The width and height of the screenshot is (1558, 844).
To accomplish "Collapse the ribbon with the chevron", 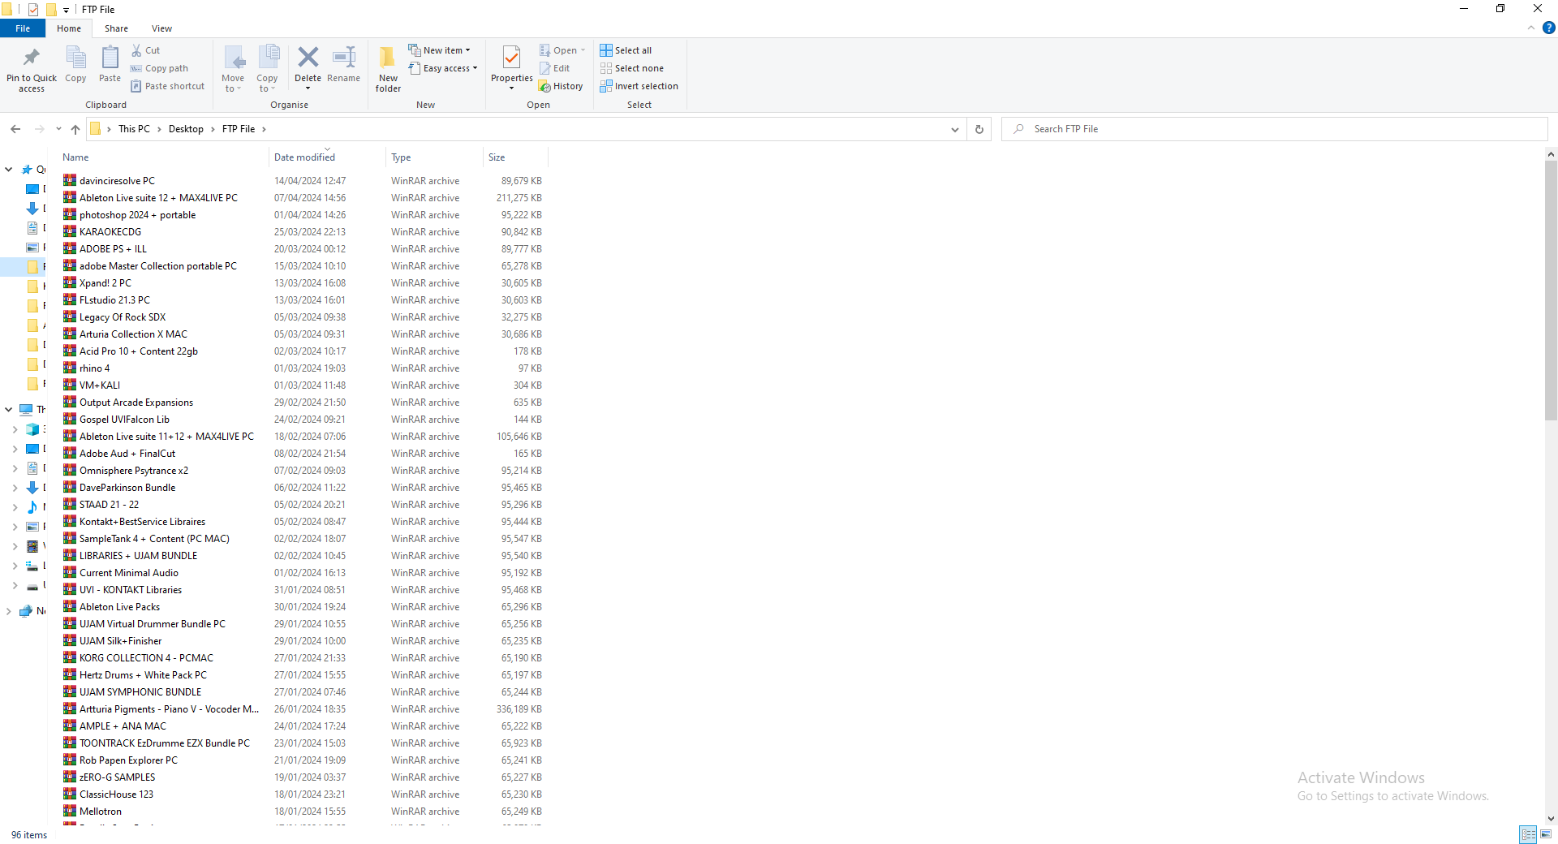I will point(1531,28).
